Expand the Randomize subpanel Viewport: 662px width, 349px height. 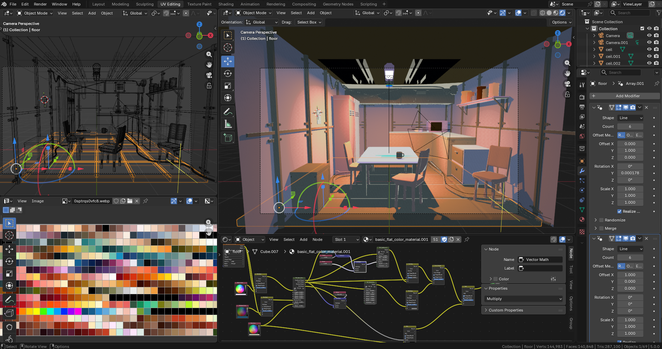pyautogui.click(x=596, y=220)
